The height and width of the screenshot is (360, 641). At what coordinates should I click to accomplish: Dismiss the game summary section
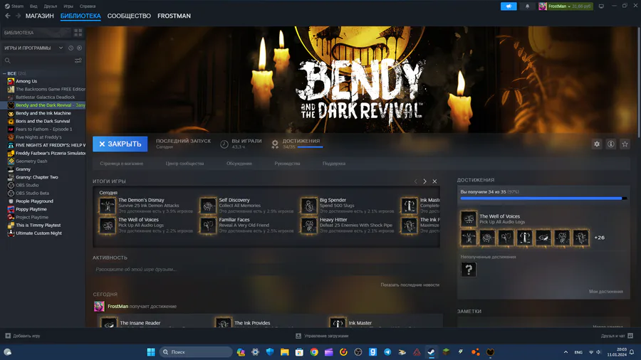pyautogui.click(x=434, y=181)
